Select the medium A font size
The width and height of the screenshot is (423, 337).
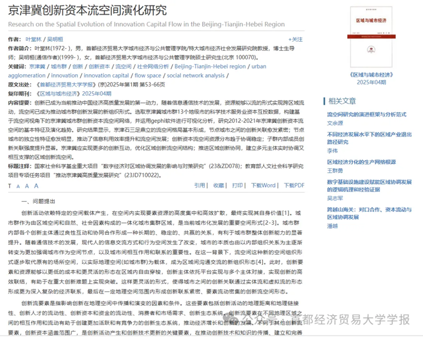27,186
